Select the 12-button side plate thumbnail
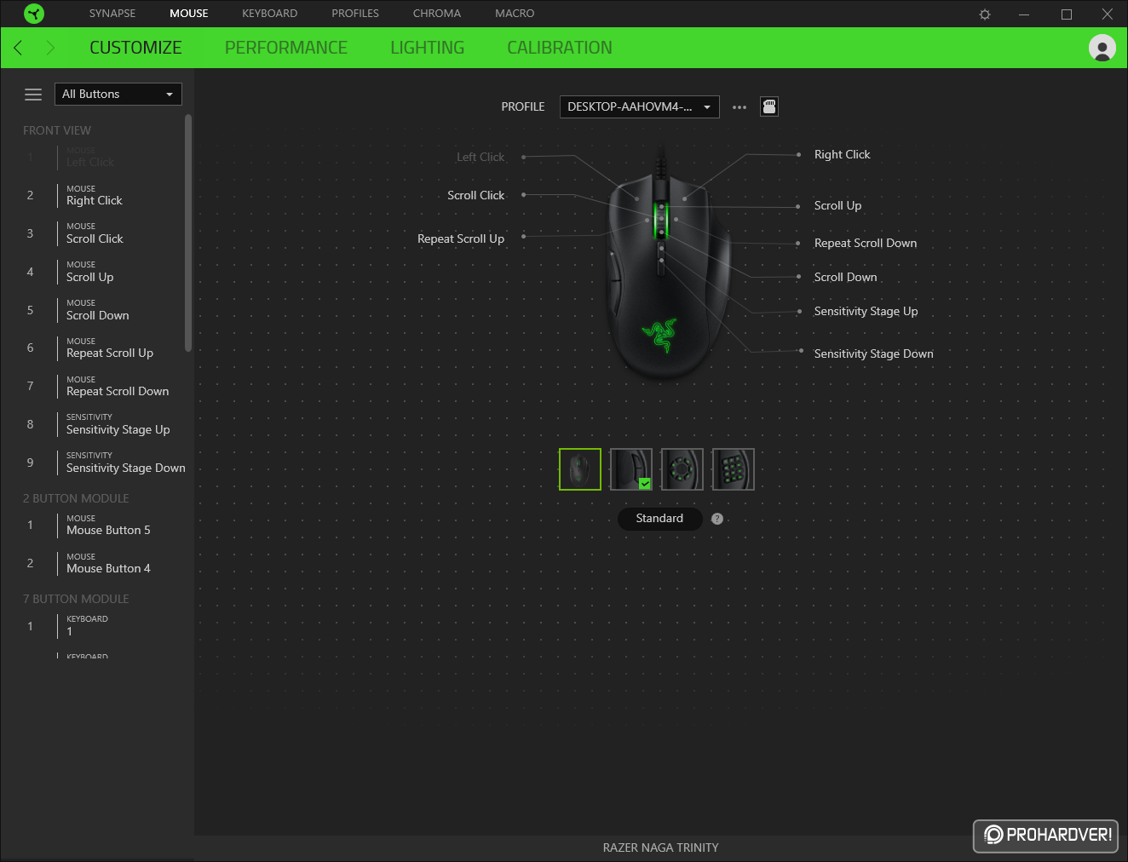 (734, 469)
